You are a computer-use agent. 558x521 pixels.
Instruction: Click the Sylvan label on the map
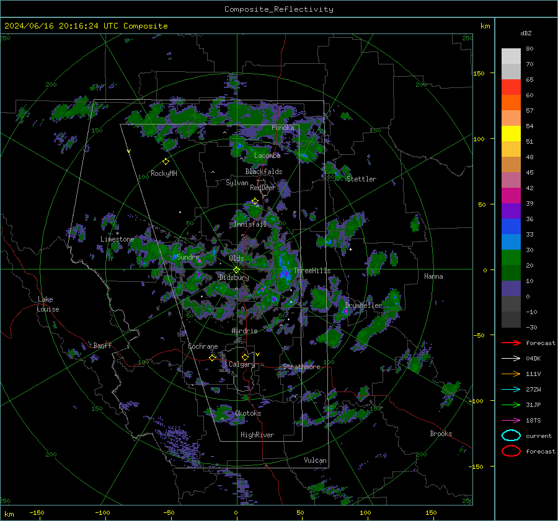point(237,183)
